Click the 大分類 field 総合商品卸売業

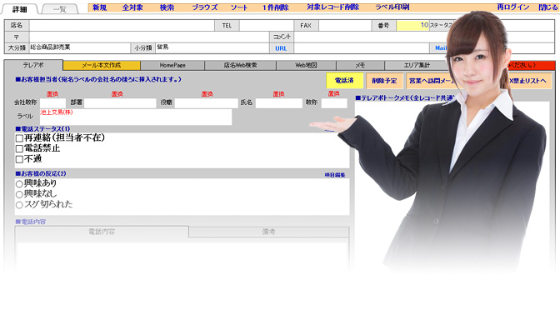[80, 47]
